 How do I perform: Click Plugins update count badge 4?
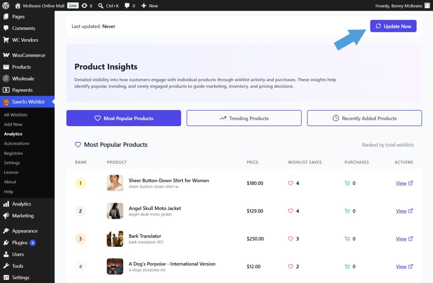(33, 243)
